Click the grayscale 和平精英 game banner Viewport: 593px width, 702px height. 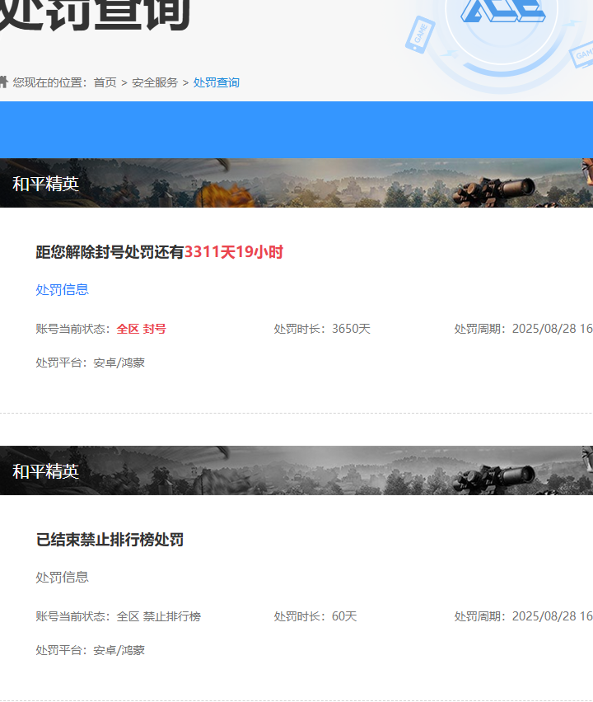pos(296,470)
